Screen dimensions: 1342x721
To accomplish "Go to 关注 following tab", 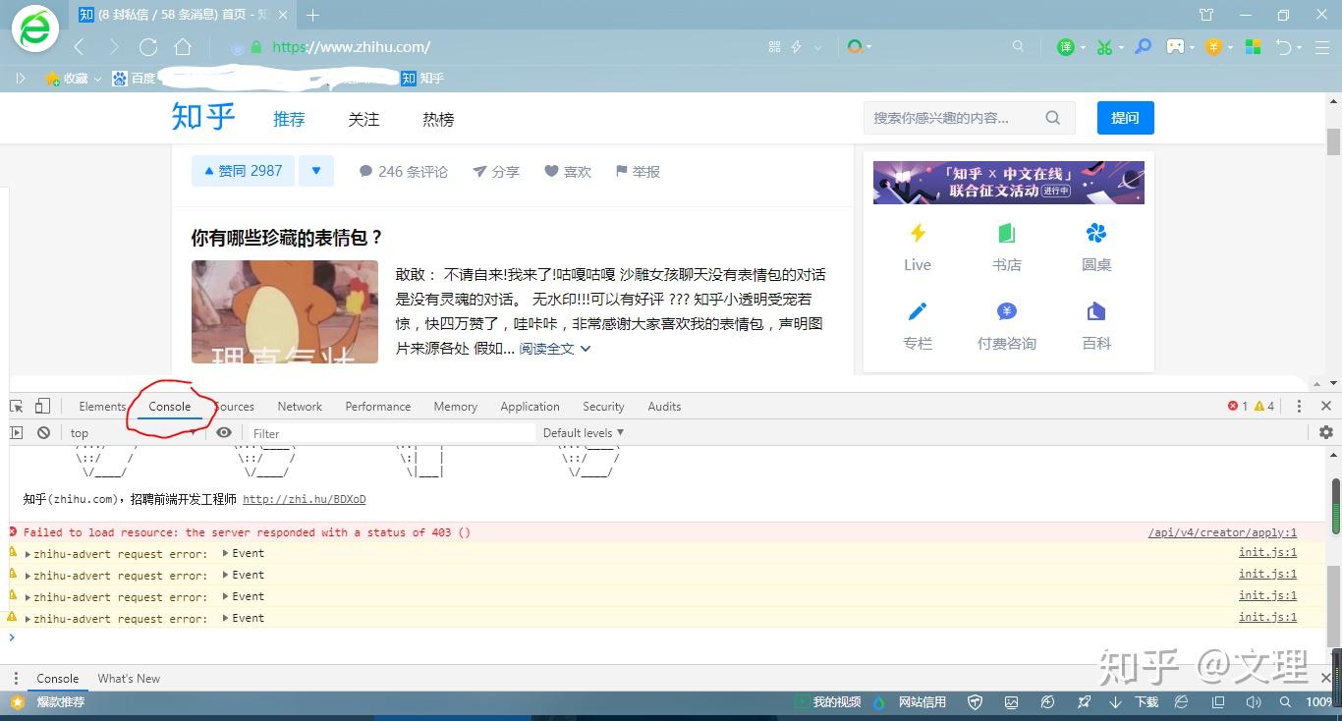I will tap(363, 119).
